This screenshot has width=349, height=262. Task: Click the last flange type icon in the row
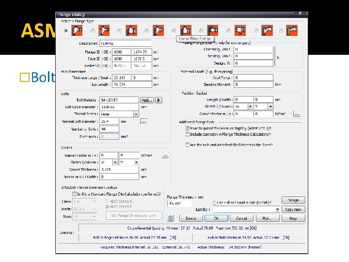pyautogui.click(x=292, y=31)
